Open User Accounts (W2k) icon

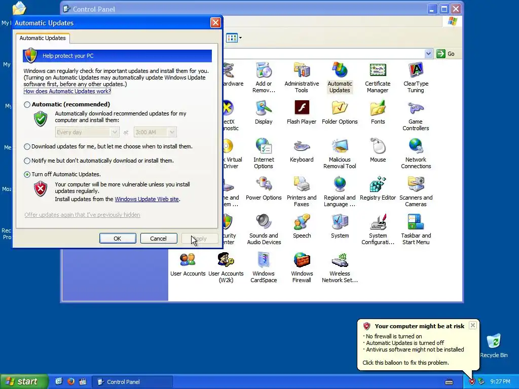[x=226, y=267]
